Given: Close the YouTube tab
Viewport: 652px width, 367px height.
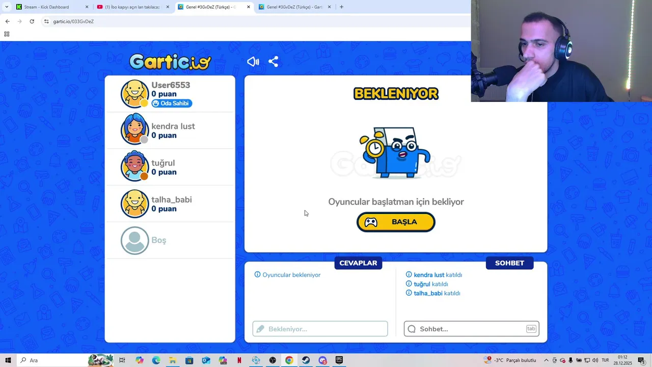Looking at the screenshot, I should click(168, 7).
